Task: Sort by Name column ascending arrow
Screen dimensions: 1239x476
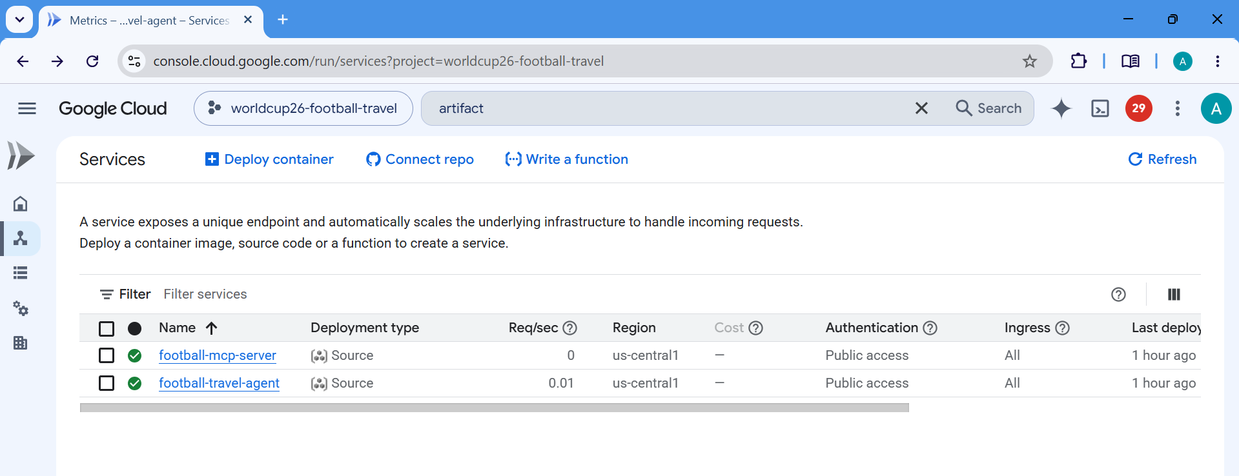Action: coord(211,328)
